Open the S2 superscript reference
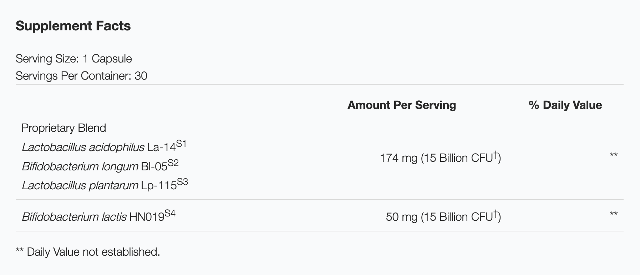This screenshot has height=275, width=640. (x=173, y=163)
